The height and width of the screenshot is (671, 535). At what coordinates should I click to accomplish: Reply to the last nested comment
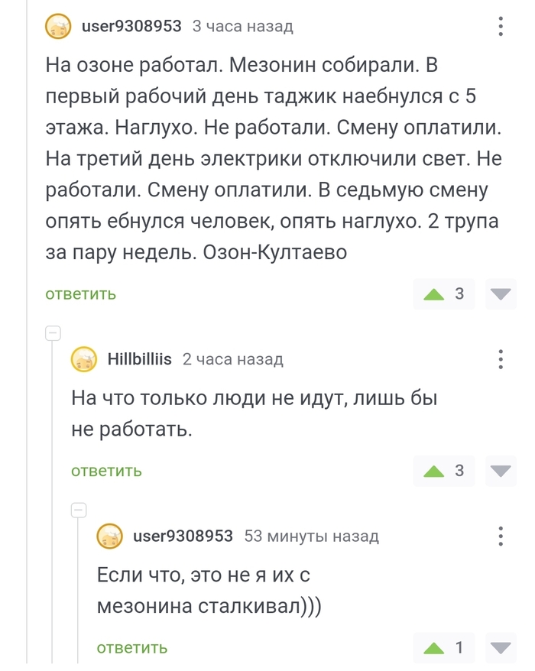point(131,649)
